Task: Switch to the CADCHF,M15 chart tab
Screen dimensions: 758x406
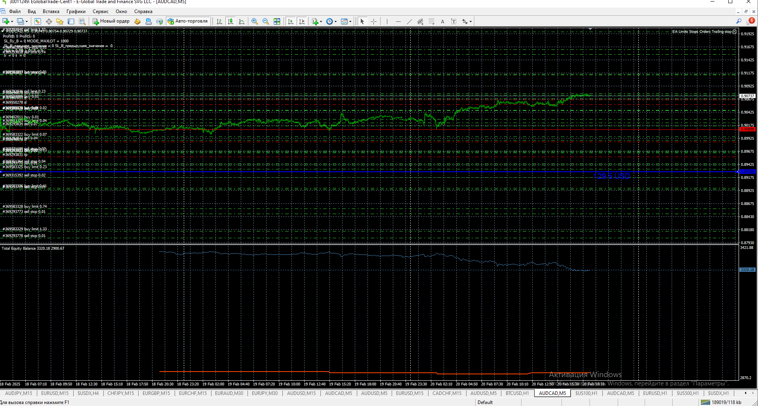Action: coord(447,393)
